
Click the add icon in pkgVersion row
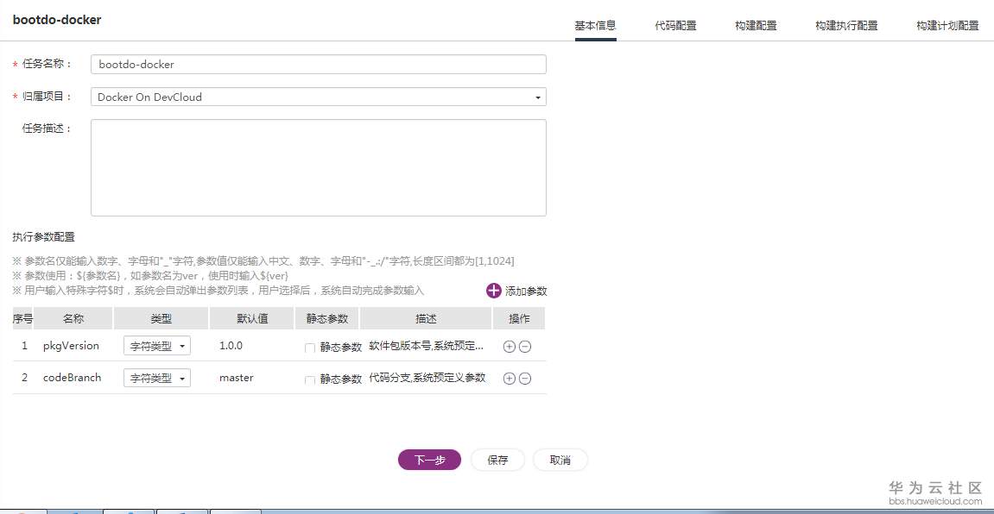(x=510, y=345)
